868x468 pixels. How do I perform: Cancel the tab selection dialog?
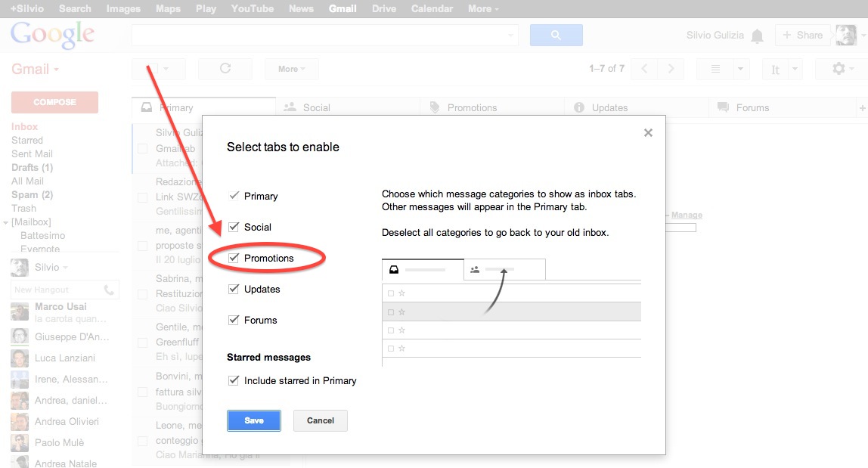coord(320,420)
